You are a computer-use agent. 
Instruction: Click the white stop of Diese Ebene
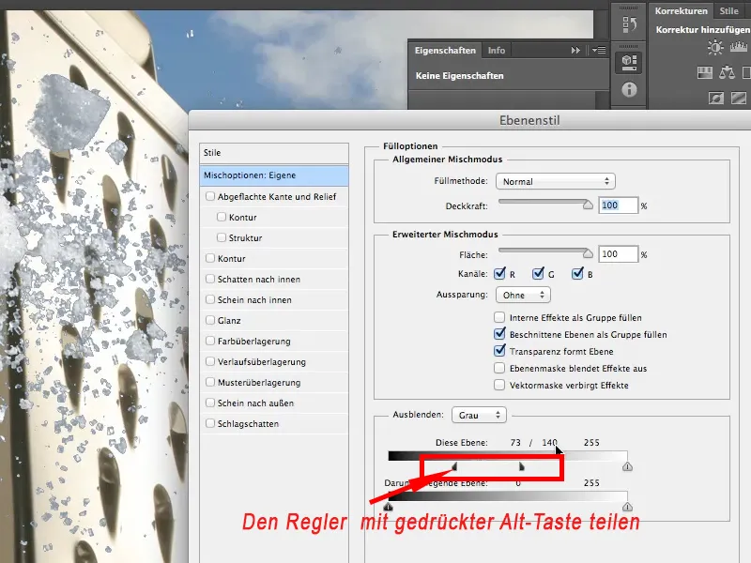tap(627, 466)
